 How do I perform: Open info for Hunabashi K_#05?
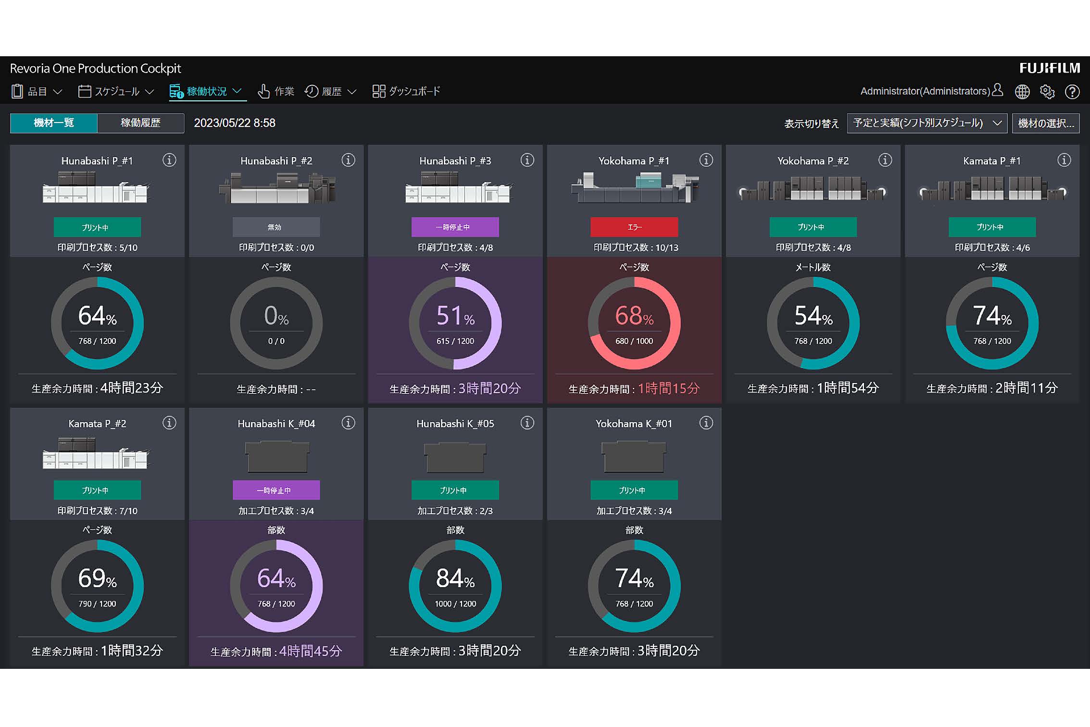pos(527,423)
